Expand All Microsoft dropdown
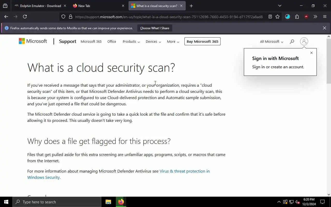This screenshot has height=207, width=331. point(272,41)
